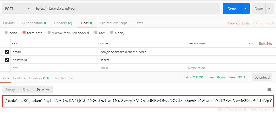Select the KEY column header
This screenshot has width=276, height=114.
click(x=14, y=44)
